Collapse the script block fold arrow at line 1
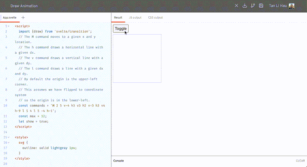307x167 pixels. click(x=9, y=26)
